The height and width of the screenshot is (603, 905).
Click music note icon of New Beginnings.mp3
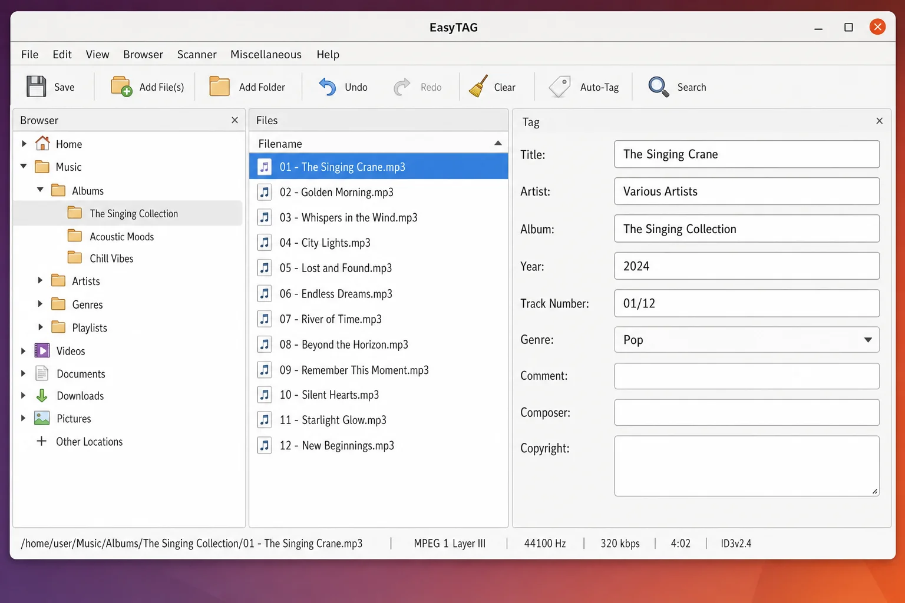[x=265, y=445]
